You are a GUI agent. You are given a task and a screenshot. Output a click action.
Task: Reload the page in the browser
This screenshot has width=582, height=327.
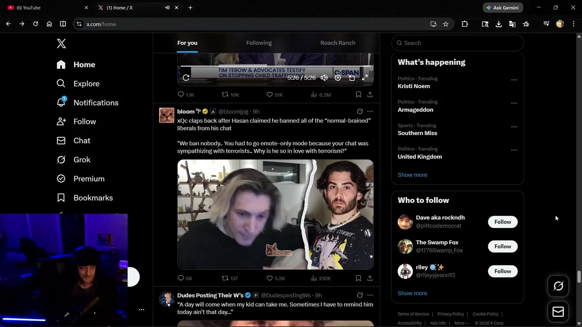pyautogui.click(x=35, y=24)
